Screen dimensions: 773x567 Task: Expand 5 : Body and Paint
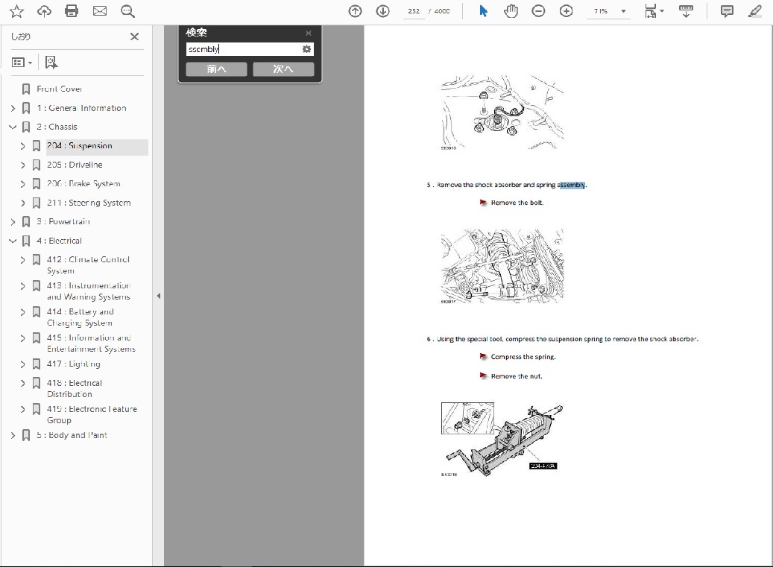tap(13, 435)
